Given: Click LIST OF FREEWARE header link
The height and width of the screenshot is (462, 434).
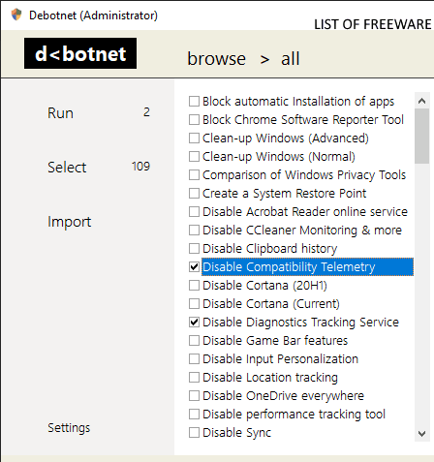Looking at the screenshot, I should point(373,24).
